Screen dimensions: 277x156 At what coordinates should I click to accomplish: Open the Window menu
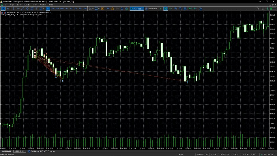coord(43,5)
